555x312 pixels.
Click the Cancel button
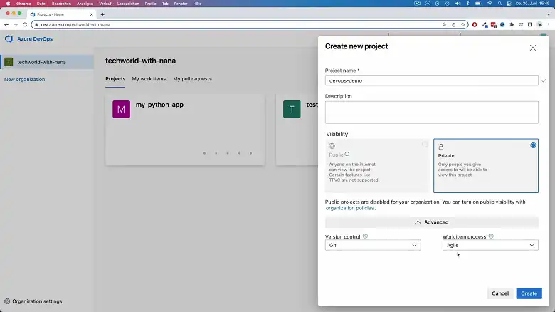coord(499,293)
